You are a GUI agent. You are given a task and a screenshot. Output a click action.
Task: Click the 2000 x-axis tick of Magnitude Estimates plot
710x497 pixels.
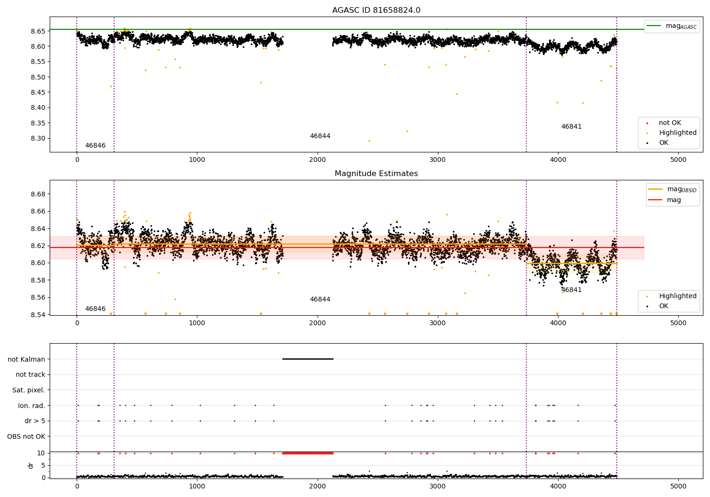(317, 323)
